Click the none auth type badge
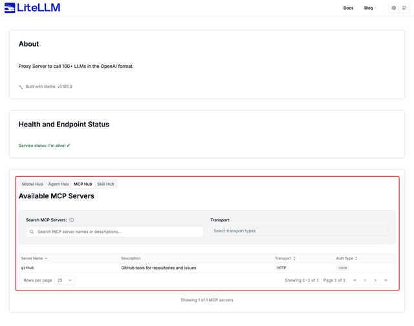 click(x=343, y=268)
